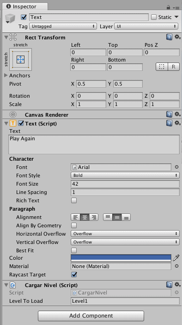Viewport: 182px width, 325px height.
Task: Disable the Text GameObject active checkbox
Action: point(24,17)
